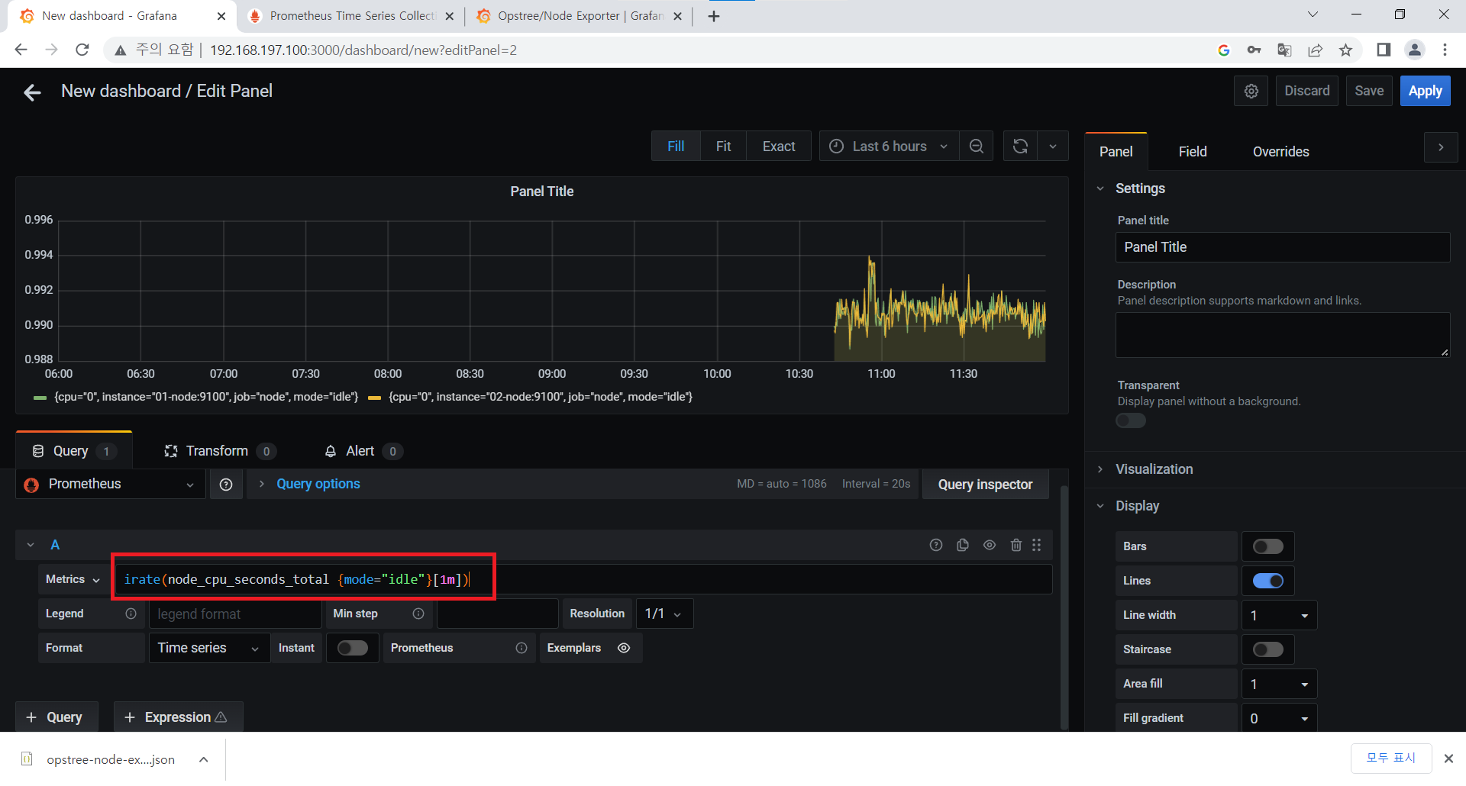1466x786 pixels.
Task: Open the Fill gradient dropdown
Action: 1279,718
